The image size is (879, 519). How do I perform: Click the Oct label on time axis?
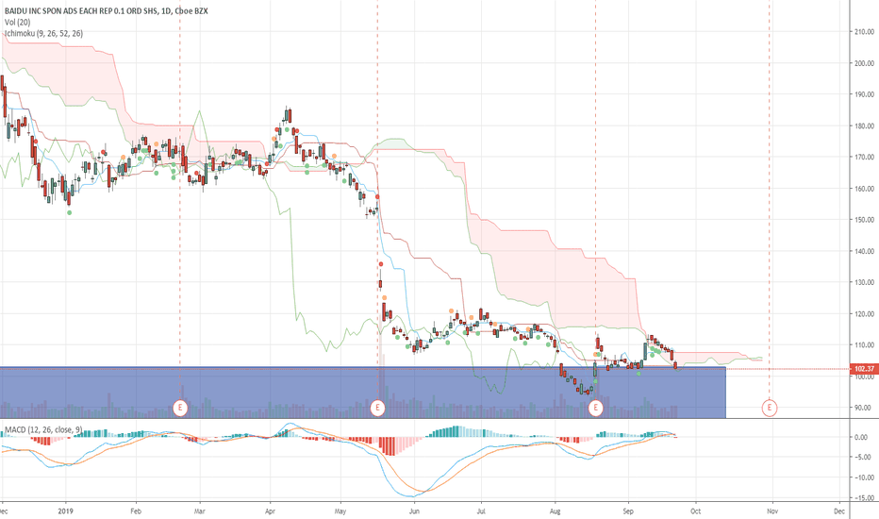[x=696, y=511]
